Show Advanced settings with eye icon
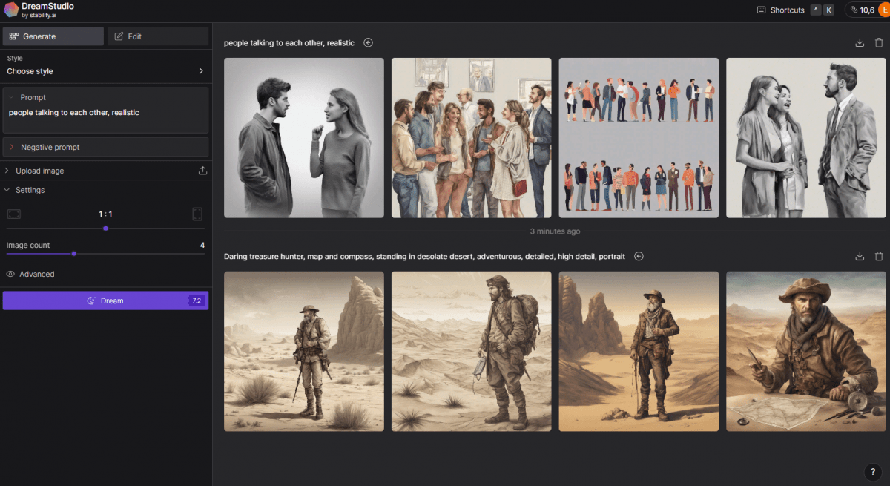This screenshot has width=890, height=486. point(30,274)
